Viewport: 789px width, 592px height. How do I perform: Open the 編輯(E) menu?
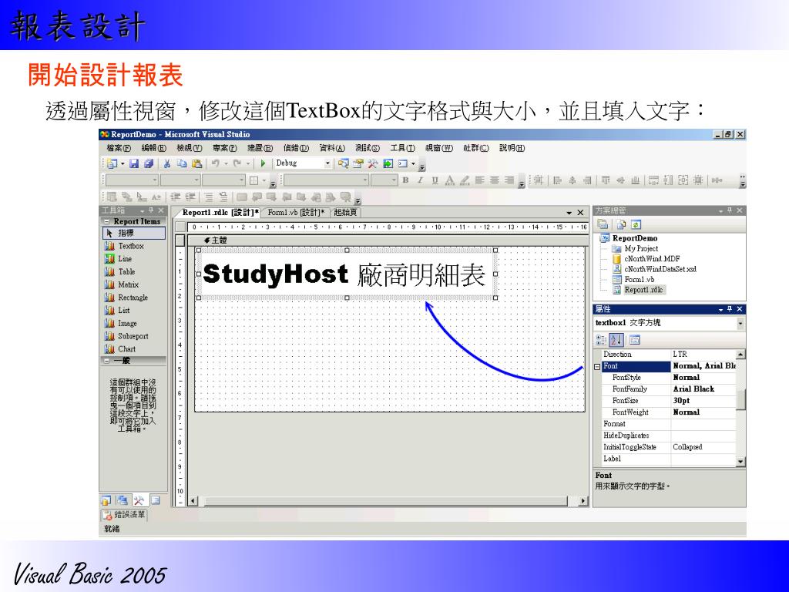153,148
